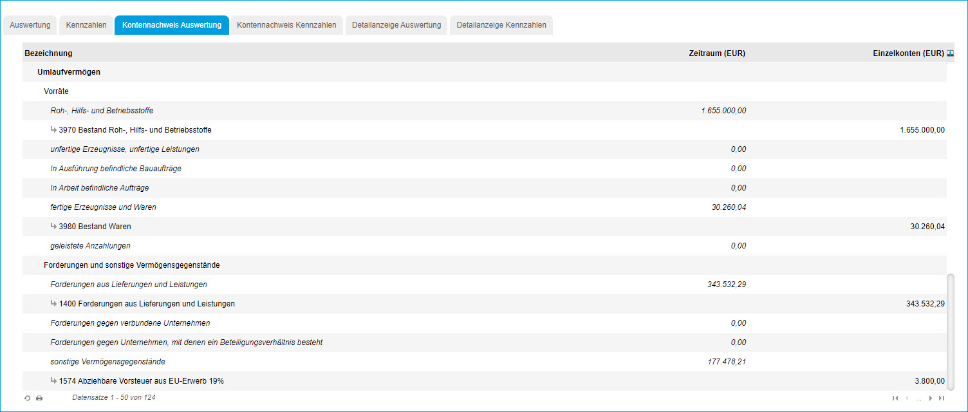Select unfertige Erzeugnisse, unfertige Leistungen row
This screenshot has width=968, height=412.
coord(485,149)
